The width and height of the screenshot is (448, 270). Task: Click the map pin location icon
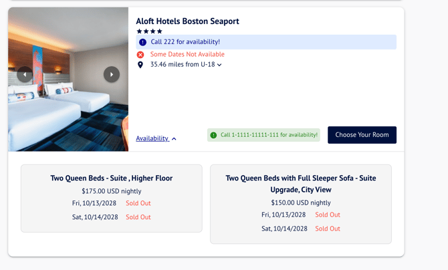(x=140, y=65)
